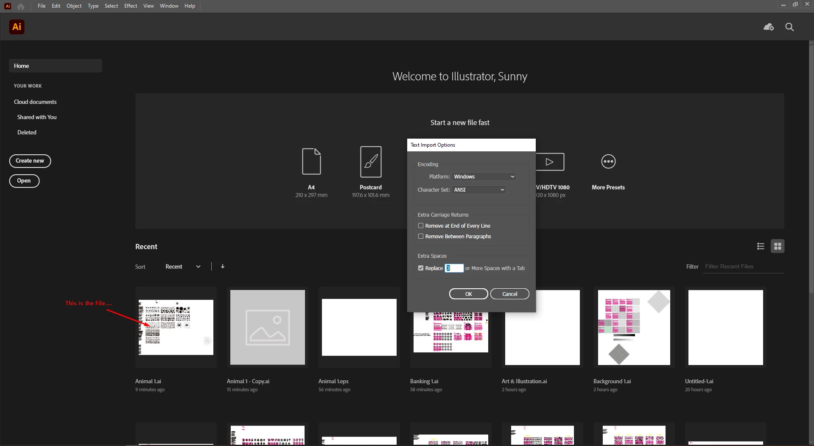Click the '197.6 x 101.6 mm' size text
Image resolution: width=814 pixels, height=446 pixels.
tap(370, 195)
